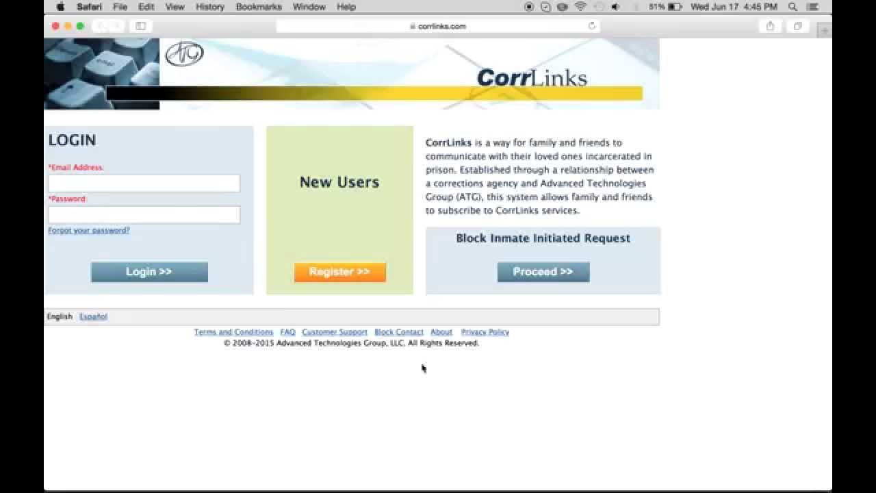Image resolution: width=876 pixels, height=493 pixels.
Task: Toggle Safari sidebar button
Action: [x=140, y=26]
